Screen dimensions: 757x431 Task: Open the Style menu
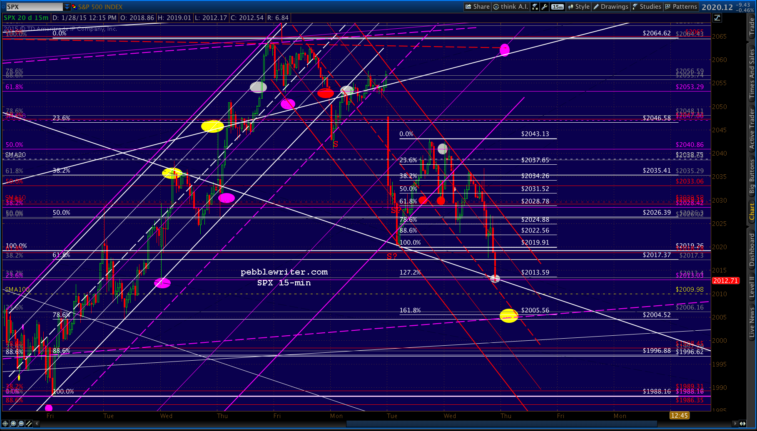(579, 7)
